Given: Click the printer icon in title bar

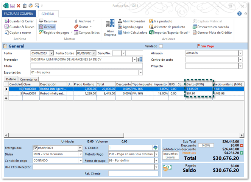Looking at the screenshot, I should 31,6.
